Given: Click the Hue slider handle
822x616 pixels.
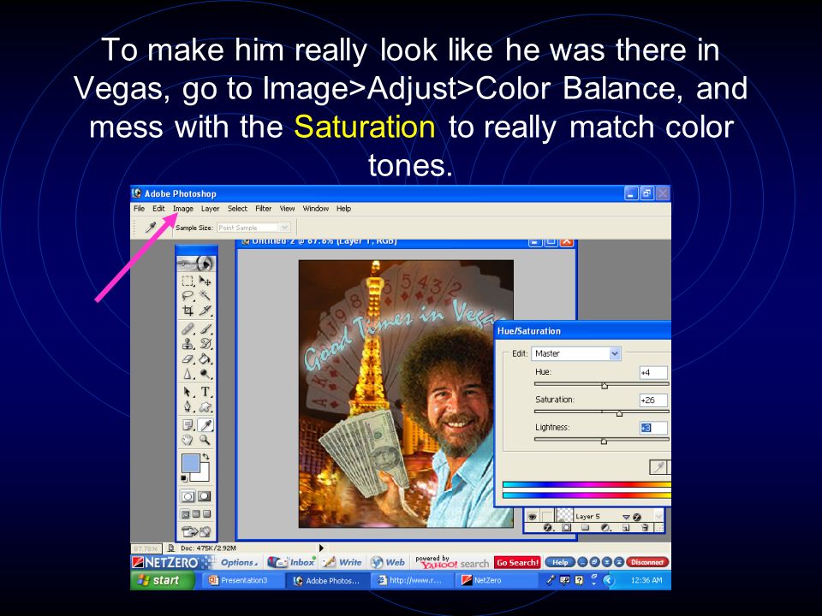Looking at the screenshot, I should click(605, 386).
